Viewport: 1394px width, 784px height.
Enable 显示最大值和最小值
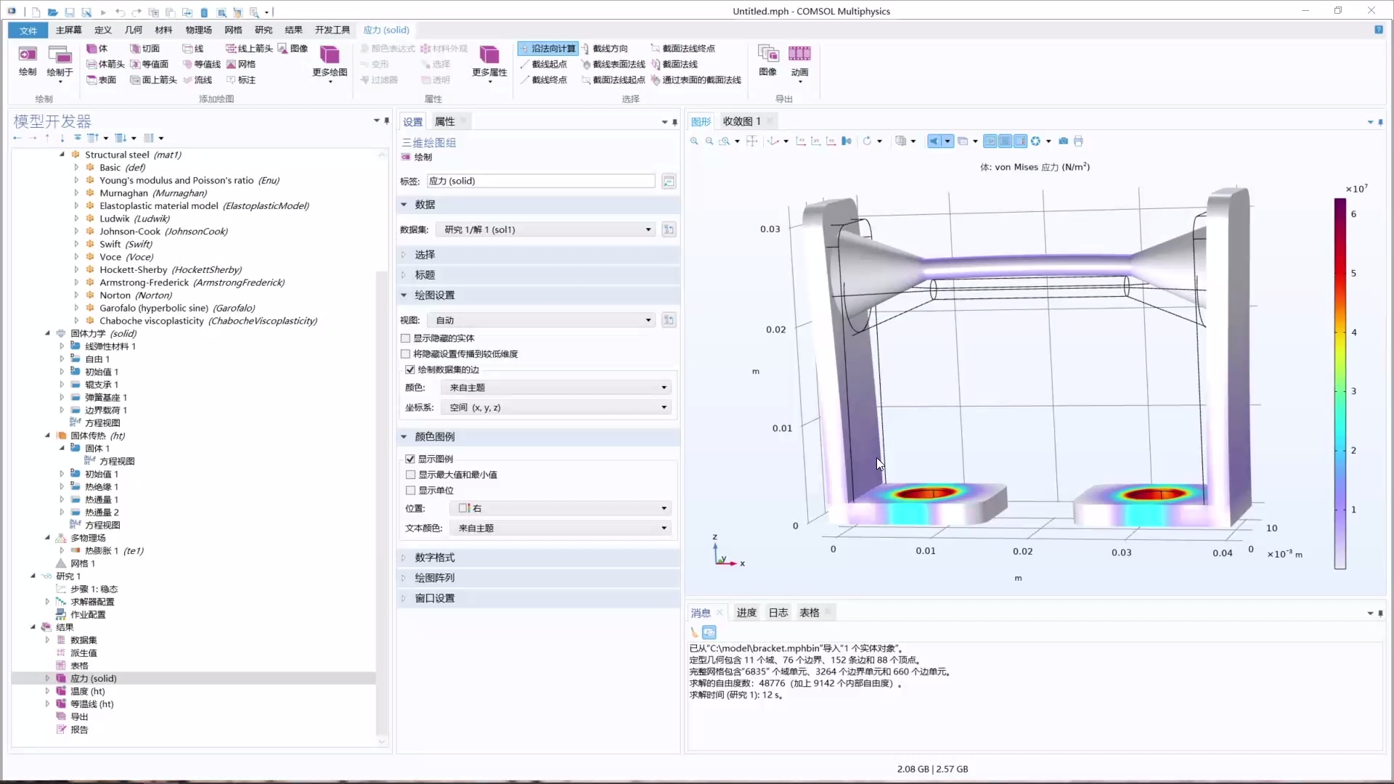[x=409, y=474]
